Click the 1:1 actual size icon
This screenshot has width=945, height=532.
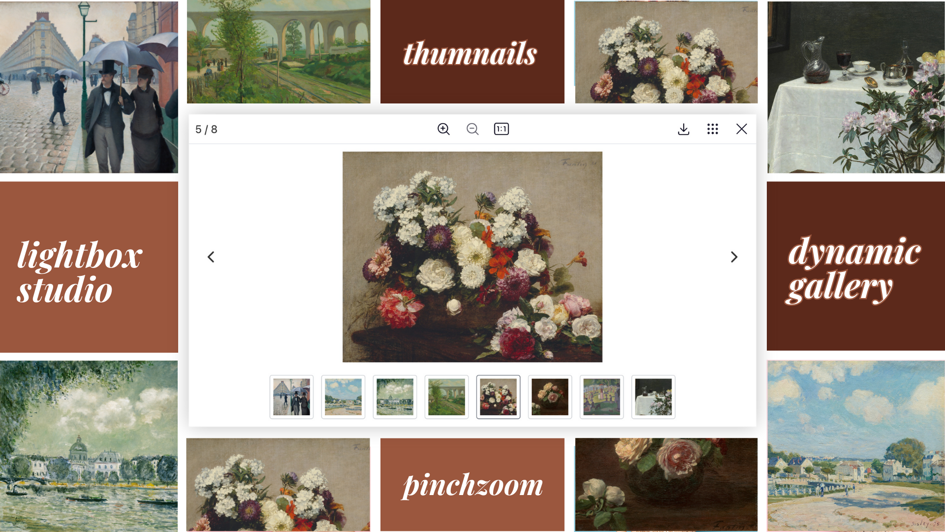click(501, 129)
